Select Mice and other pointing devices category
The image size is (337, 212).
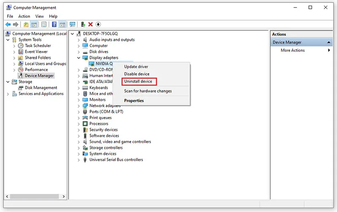pos(101,94)
